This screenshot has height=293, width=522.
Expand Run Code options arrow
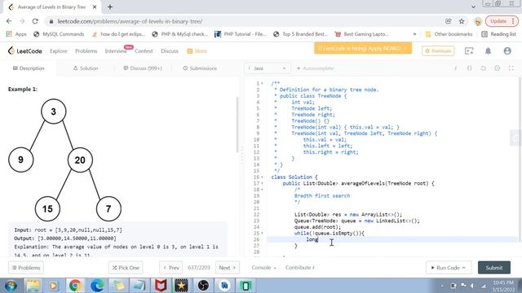point(464,268)
